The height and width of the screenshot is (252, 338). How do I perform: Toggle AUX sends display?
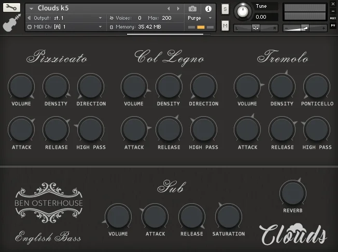pyautogui.click(x=333, y=18)
